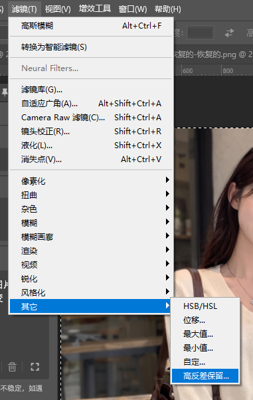Click the options bar input field

tap(200, 33)
